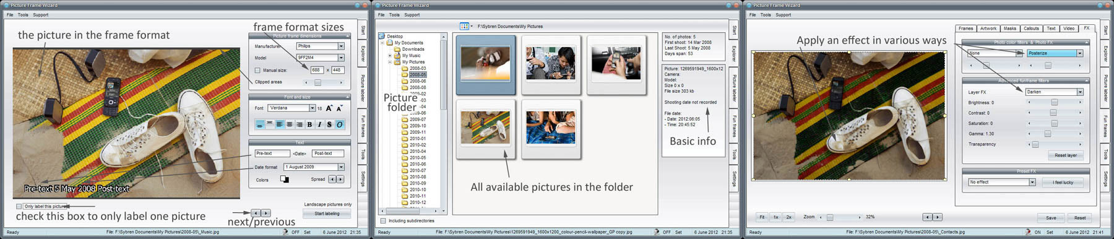The height and width of the screenshot is (239, 1114).
Task: Enable Including subdirectories checkbox
Action: (383, 220)
